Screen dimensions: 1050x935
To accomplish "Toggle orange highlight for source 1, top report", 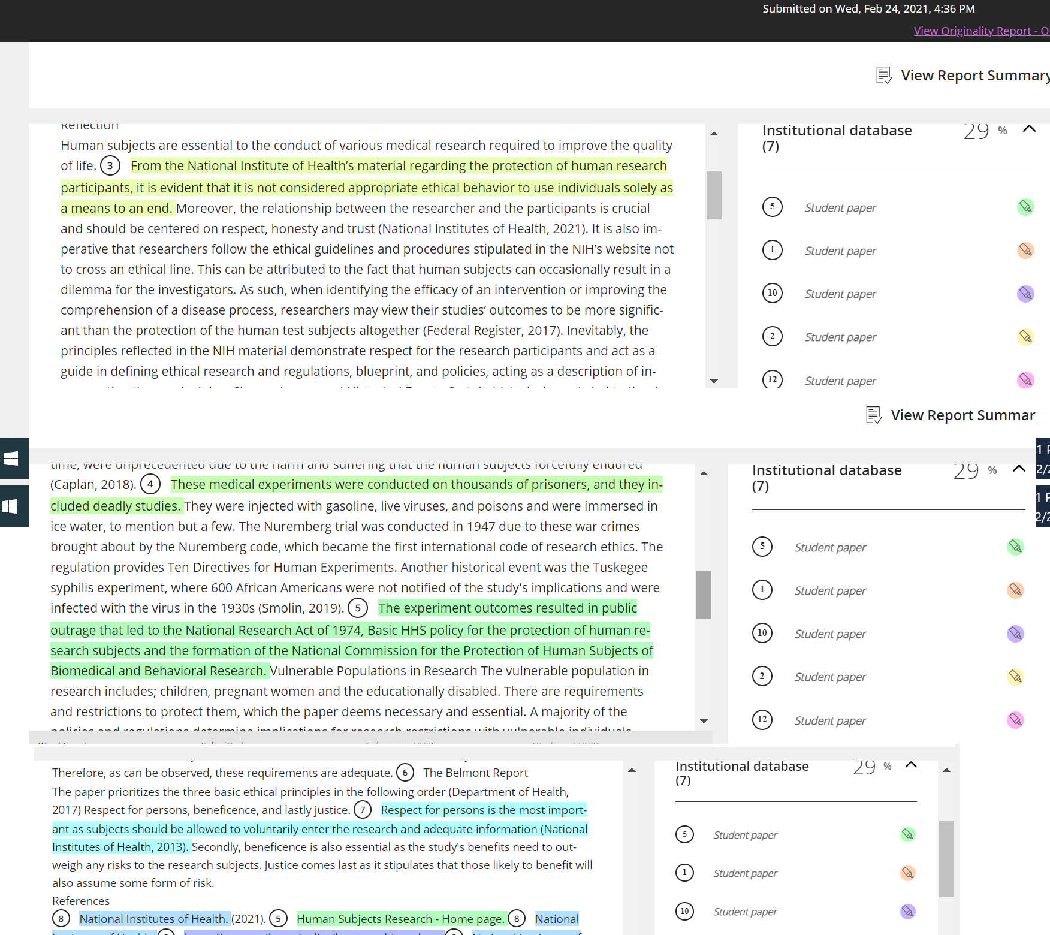I will pyautogui.click(x=1025, y=251).
